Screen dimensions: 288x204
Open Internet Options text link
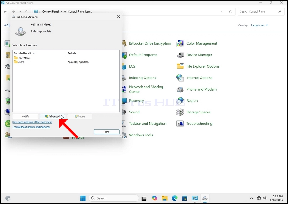[x=199, y=78]
